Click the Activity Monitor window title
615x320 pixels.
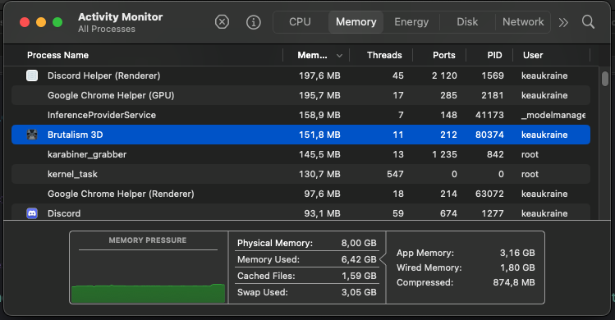coord(120,17)
